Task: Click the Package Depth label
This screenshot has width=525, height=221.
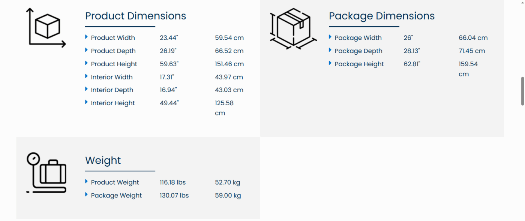Action: pos(358,51)
